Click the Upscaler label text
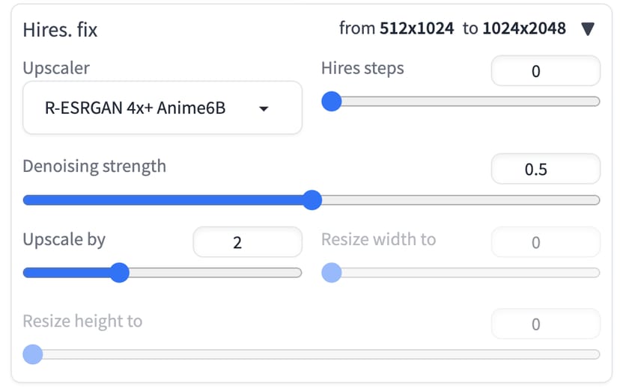Image resolution: width=620 pixels, height=391 pixels. (56, 68)
